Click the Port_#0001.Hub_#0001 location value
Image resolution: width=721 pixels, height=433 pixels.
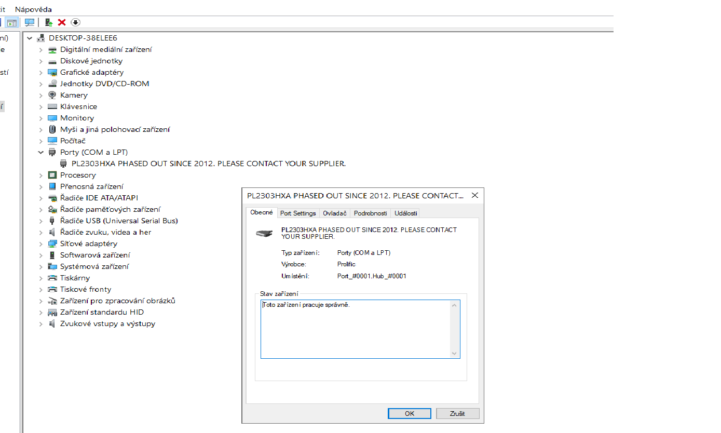coord(372,276)
